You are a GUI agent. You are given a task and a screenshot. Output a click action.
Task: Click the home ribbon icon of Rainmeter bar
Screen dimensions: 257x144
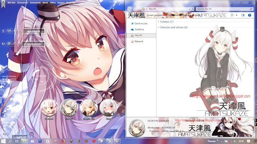tap(3, 4)
